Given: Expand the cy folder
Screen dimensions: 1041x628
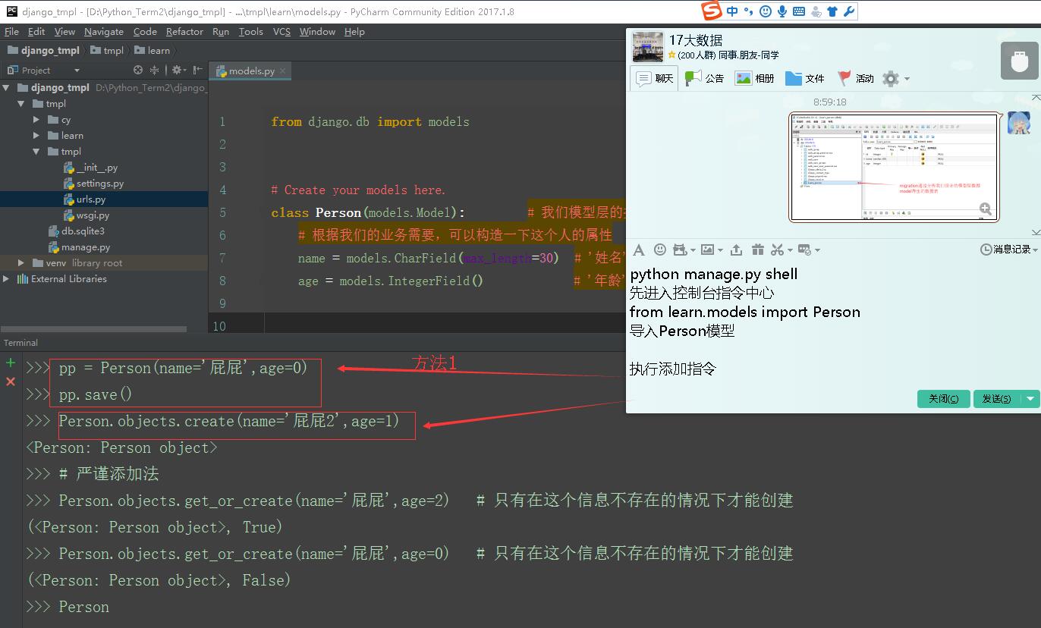Looking at the screenshot, I should (x=36, y=120).
